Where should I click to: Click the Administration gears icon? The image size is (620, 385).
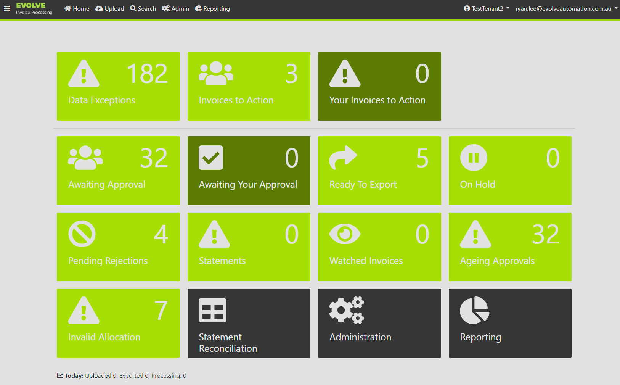click(347, 310)
